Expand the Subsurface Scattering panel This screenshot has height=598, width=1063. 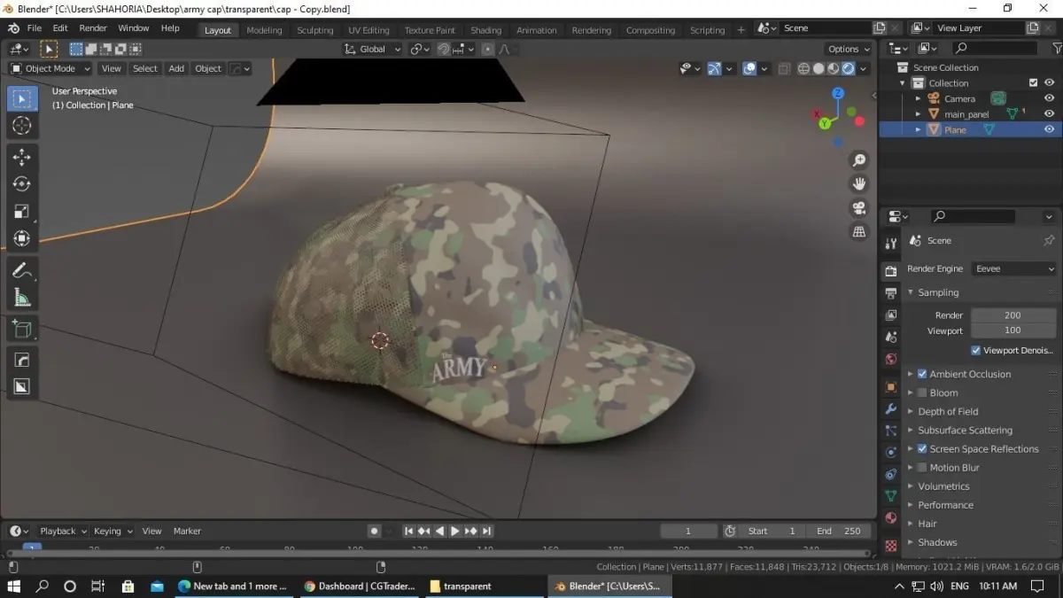910,431
